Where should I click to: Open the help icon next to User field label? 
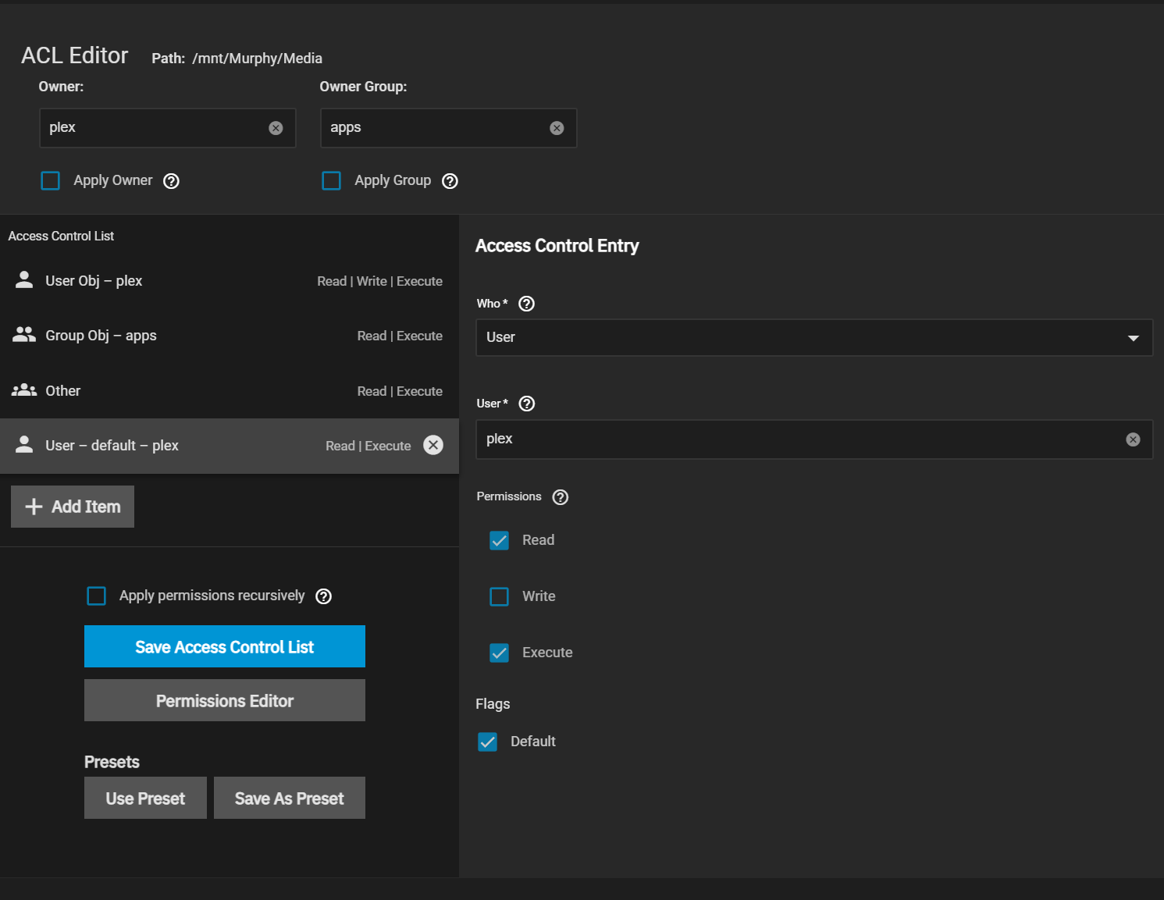[527, 404]
